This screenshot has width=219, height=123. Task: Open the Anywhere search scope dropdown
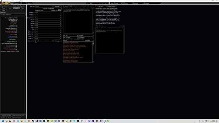click(90, 41)
